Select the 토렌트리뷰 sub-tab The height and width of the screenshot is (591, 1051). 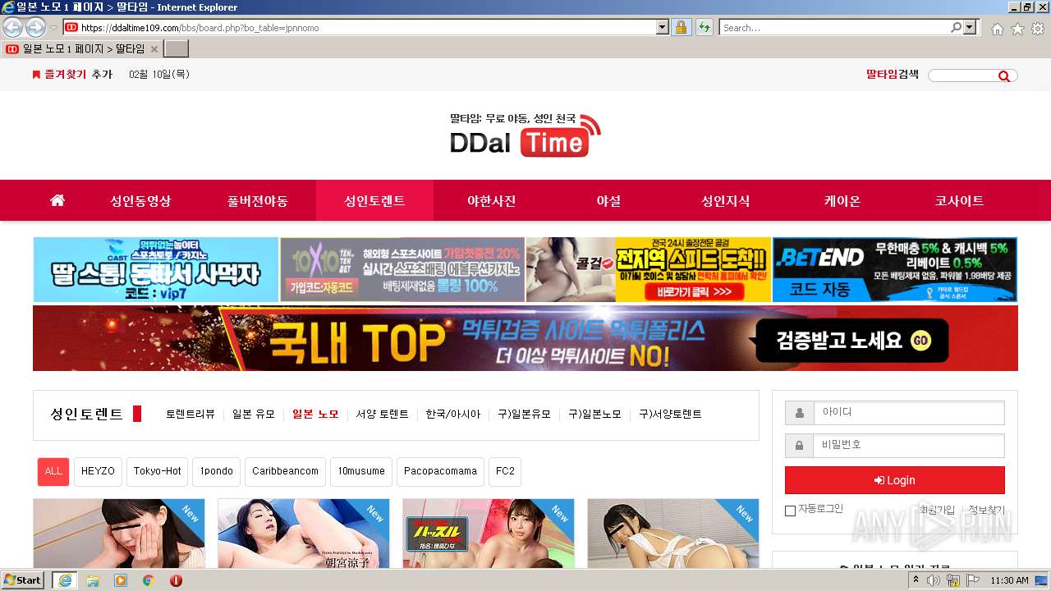[190, 415]
